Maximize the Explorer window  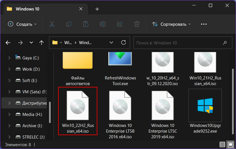point(210,6)
